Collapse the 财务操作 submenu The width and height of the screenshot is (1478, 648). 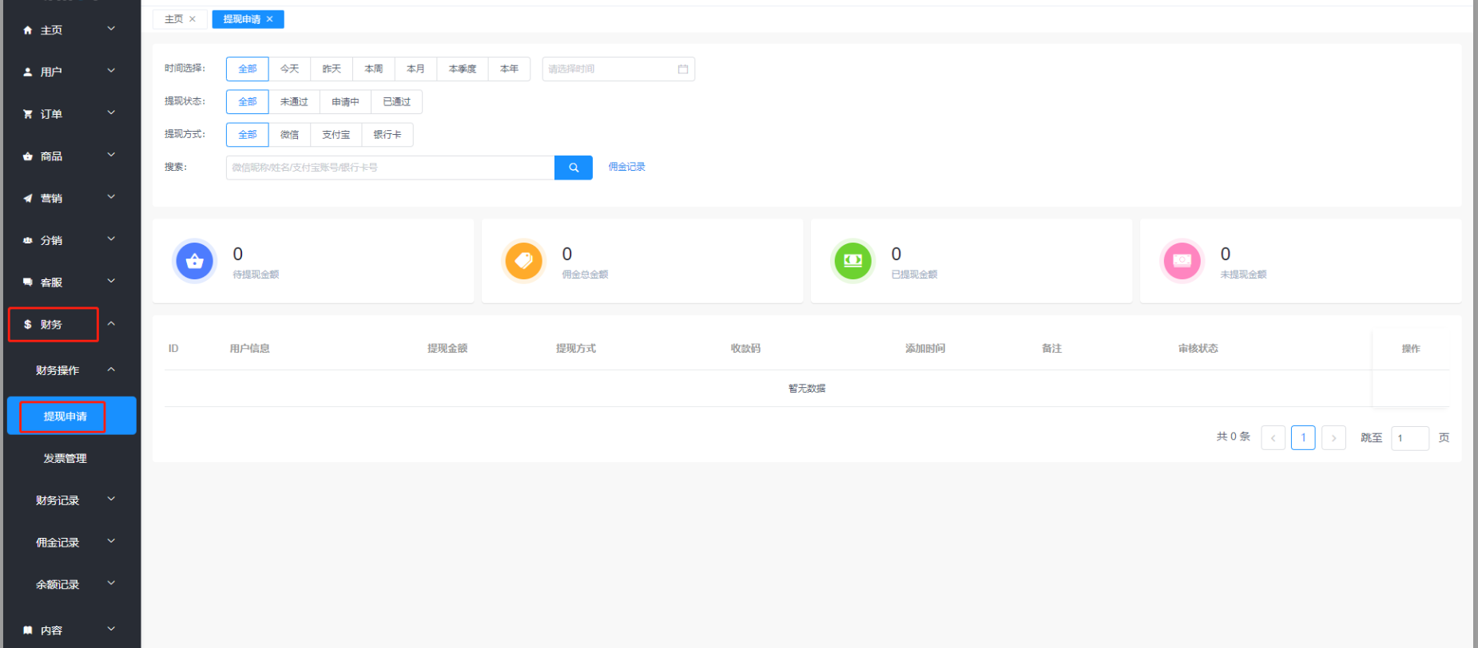[70, 370]
